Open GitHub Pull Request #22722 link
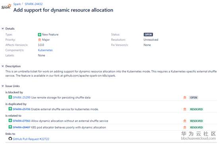The width and height of the screenshot is (220, 144). (31, 139)
